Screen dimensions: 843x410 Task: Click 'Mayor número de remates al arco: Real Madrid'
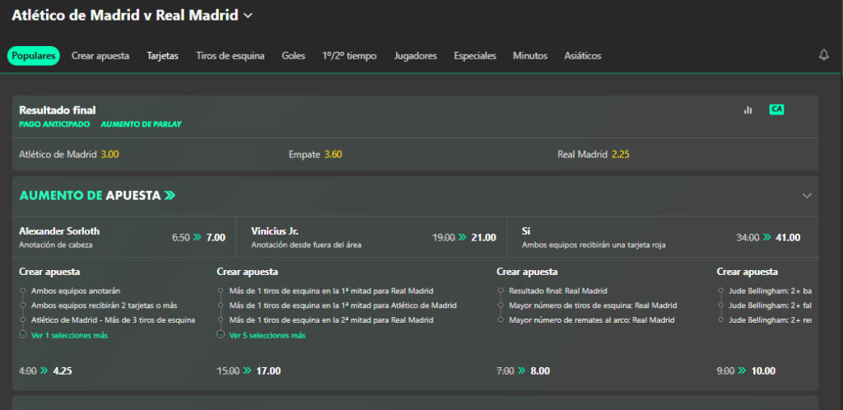pyautogui.click(x=591, y=319)
